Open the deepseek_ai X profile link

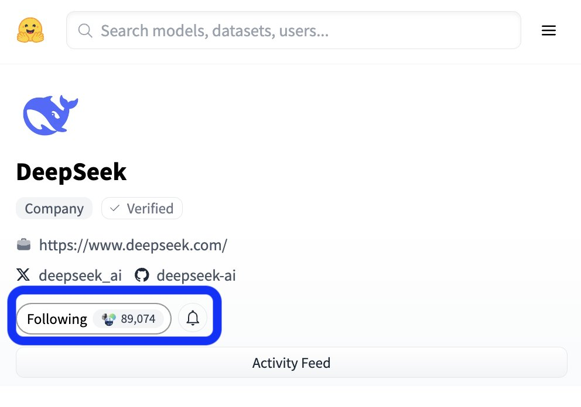[80, 275]
